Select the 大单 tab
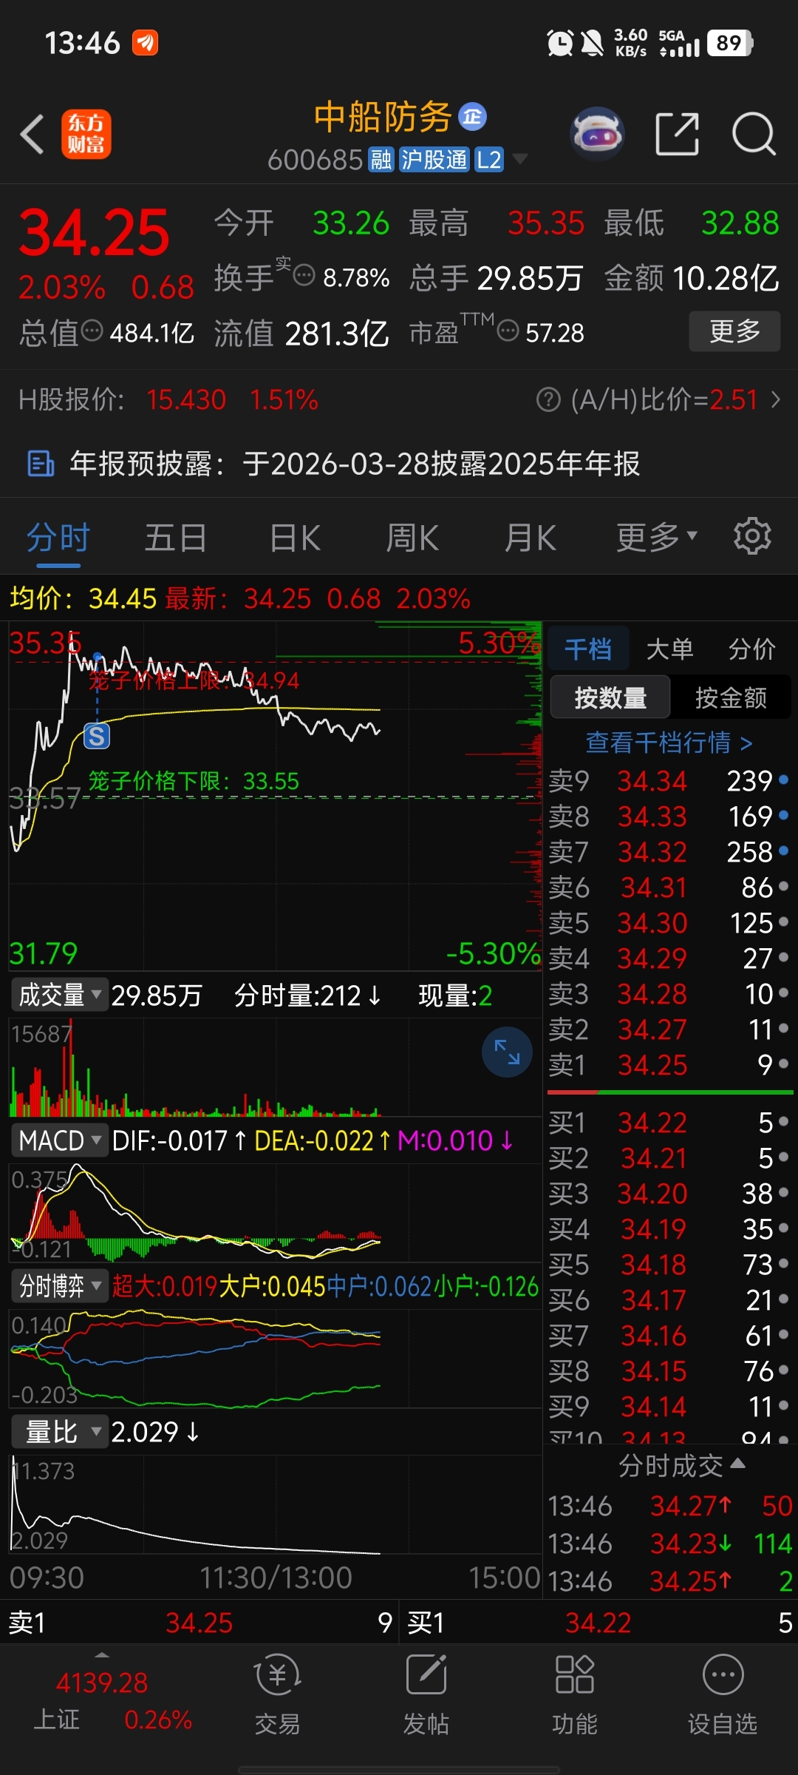 tap(669, 649)
